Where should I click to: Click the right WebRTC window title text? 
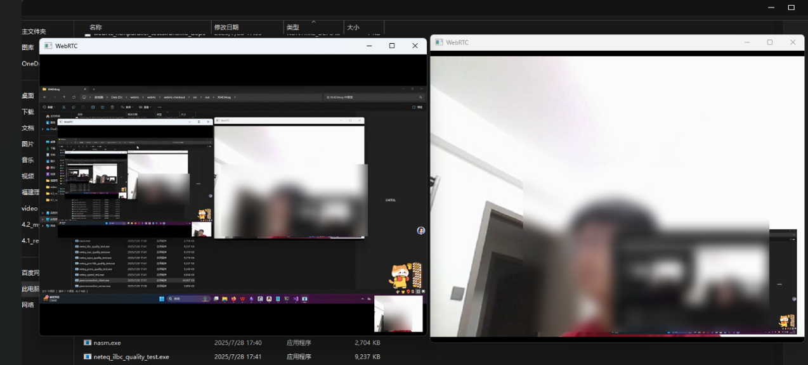(457, 42)
